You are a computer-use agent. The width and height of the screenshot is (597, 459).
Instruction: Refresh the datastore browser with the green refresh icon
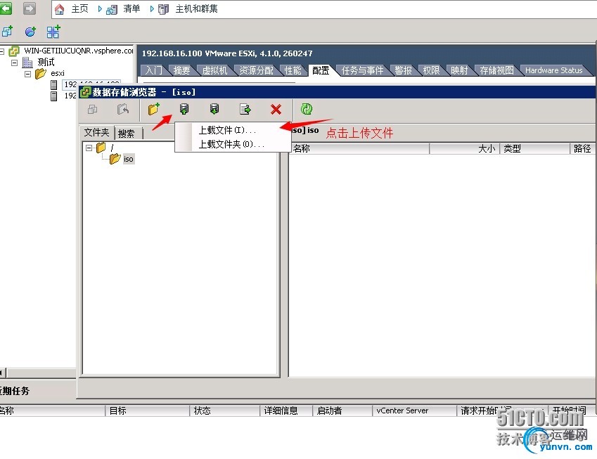(x=307, y=109)
